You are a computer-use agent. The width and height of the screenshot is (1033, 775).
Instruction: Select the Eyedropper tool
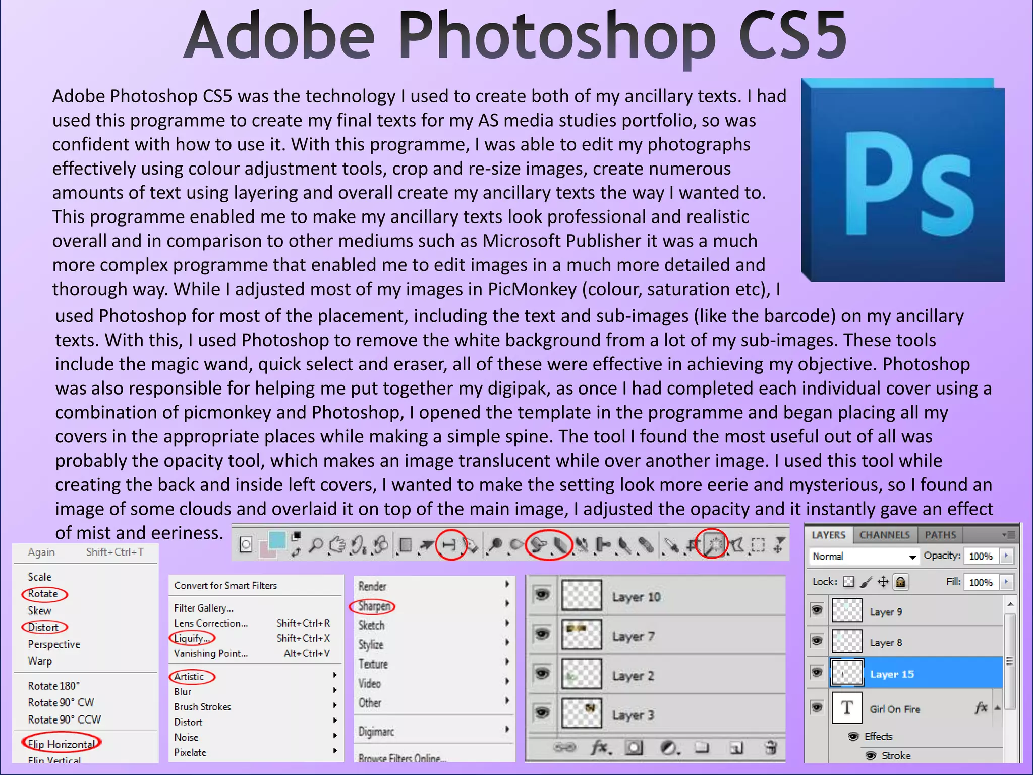tap(671, 545)
